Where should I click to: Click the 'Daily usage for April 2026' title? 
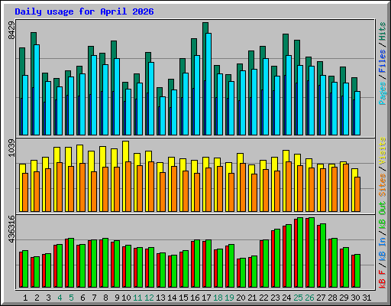click(x=84, y=11)
